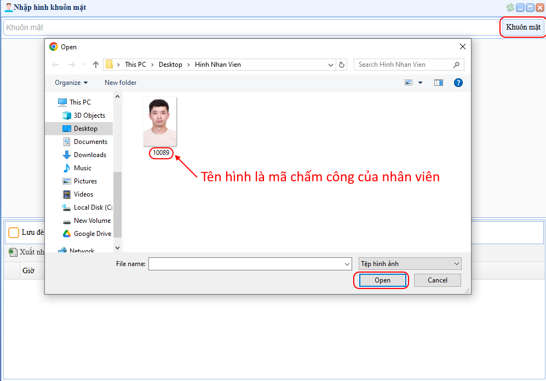Click the Cancel button

(x=437, y=280)
